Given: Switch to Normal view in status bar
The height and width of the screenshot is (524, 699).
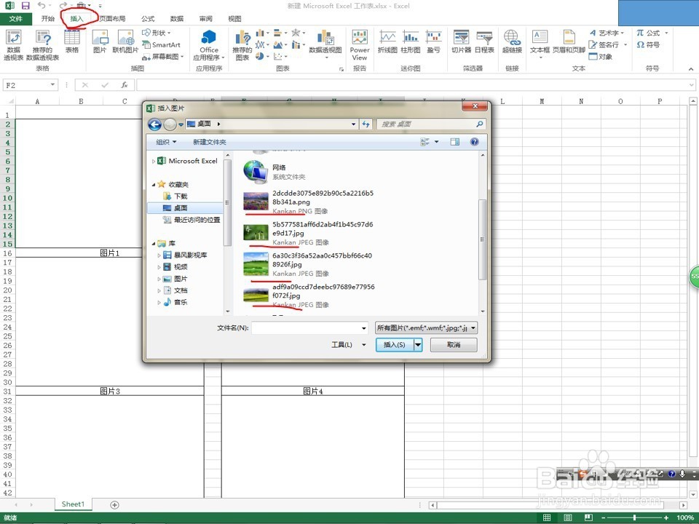Looking at the screenshot, I should (547, 517).
